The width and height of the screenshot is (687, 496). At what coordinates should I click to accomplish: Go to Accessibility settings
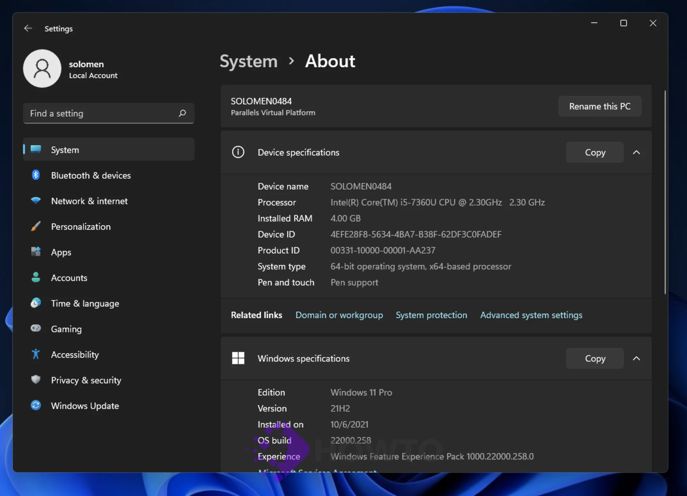(109, 355)
